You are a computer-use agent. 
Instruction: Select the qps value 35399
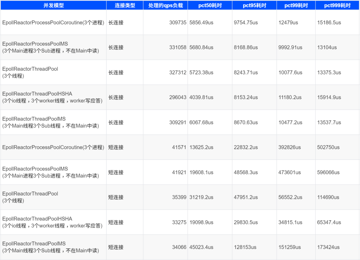179,197
